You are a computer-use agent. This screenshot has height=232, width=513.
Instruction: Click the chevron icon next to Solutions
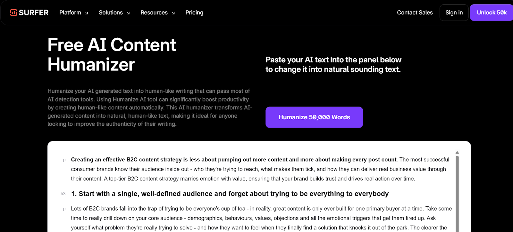click(128, 13)
